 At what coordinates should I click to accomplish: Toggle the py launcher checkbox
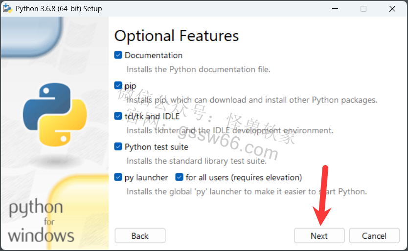pos(118,177)
